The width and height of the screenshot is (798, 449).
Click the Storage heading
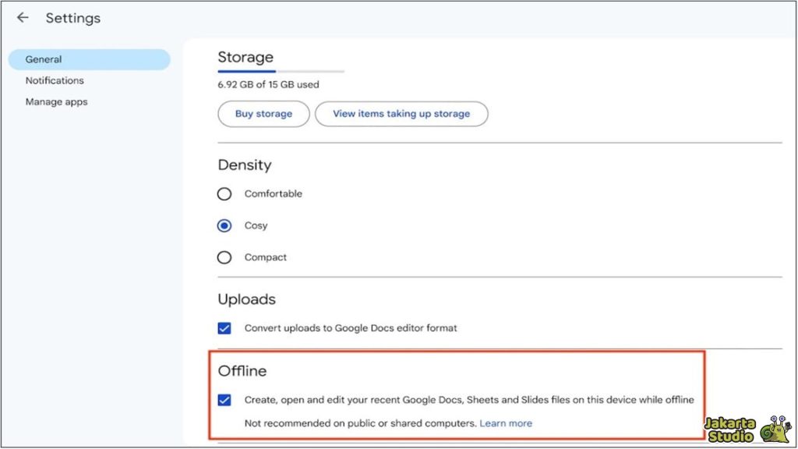pyautogui.click(x=245, y=57)
